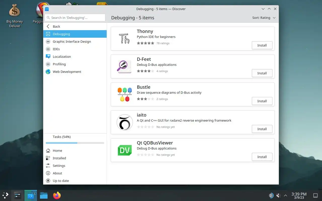
Task: Click the Profiling category icon
Action: coord(48,64)
